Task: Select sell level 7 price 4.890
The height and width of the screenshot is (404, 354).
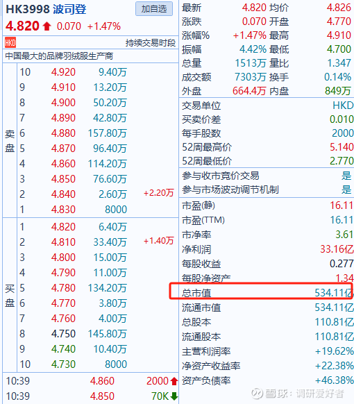Action: click(x=63, y=118)
